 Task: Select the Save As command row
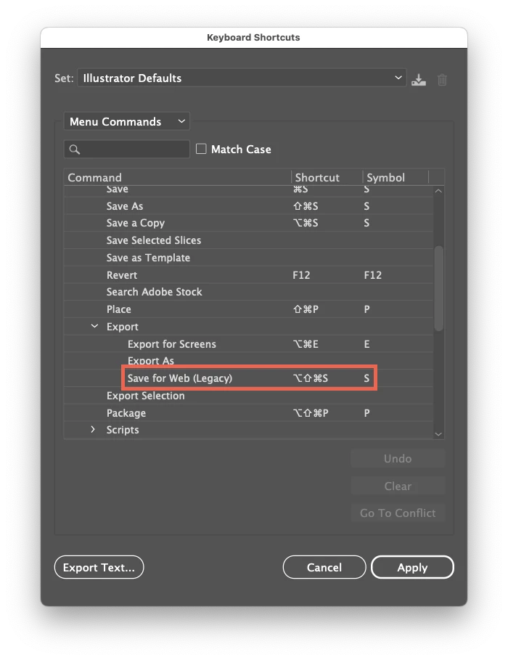coord(248,205)
